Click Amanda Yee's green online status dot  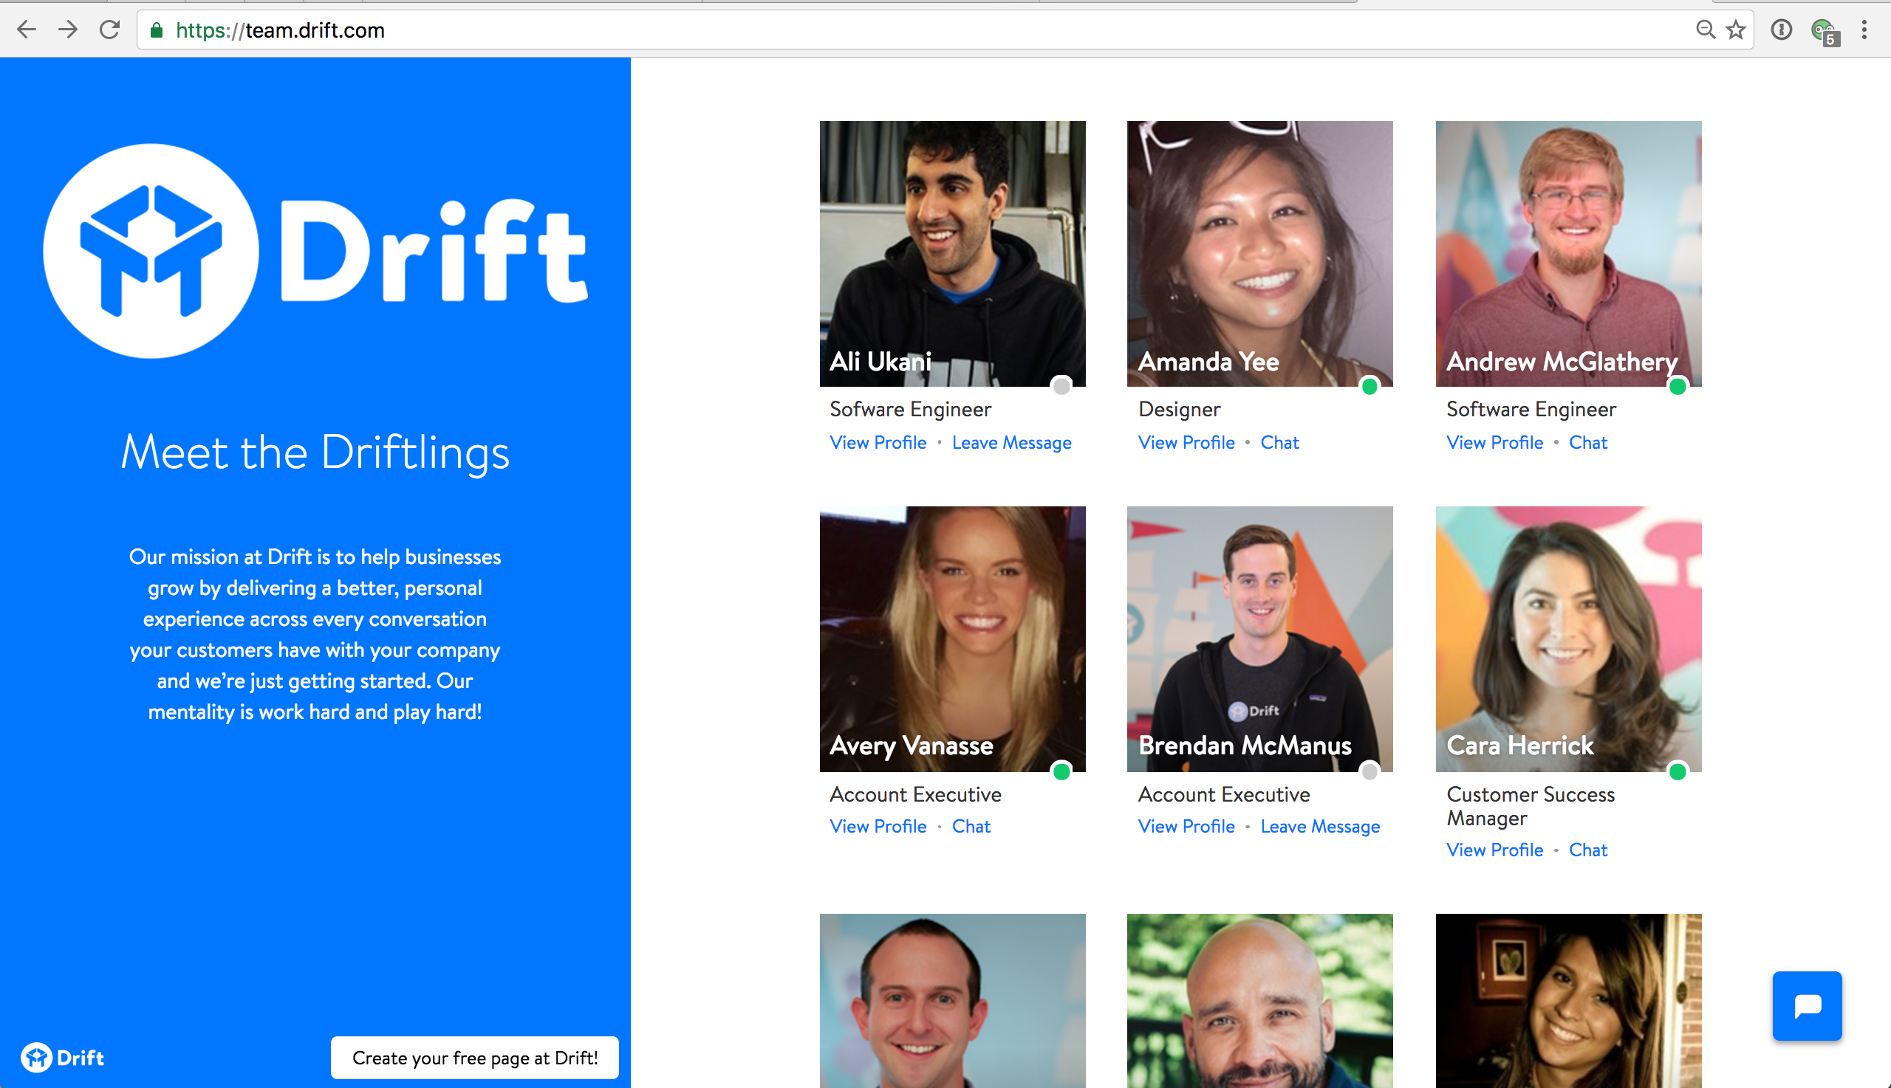[1369, 385]
